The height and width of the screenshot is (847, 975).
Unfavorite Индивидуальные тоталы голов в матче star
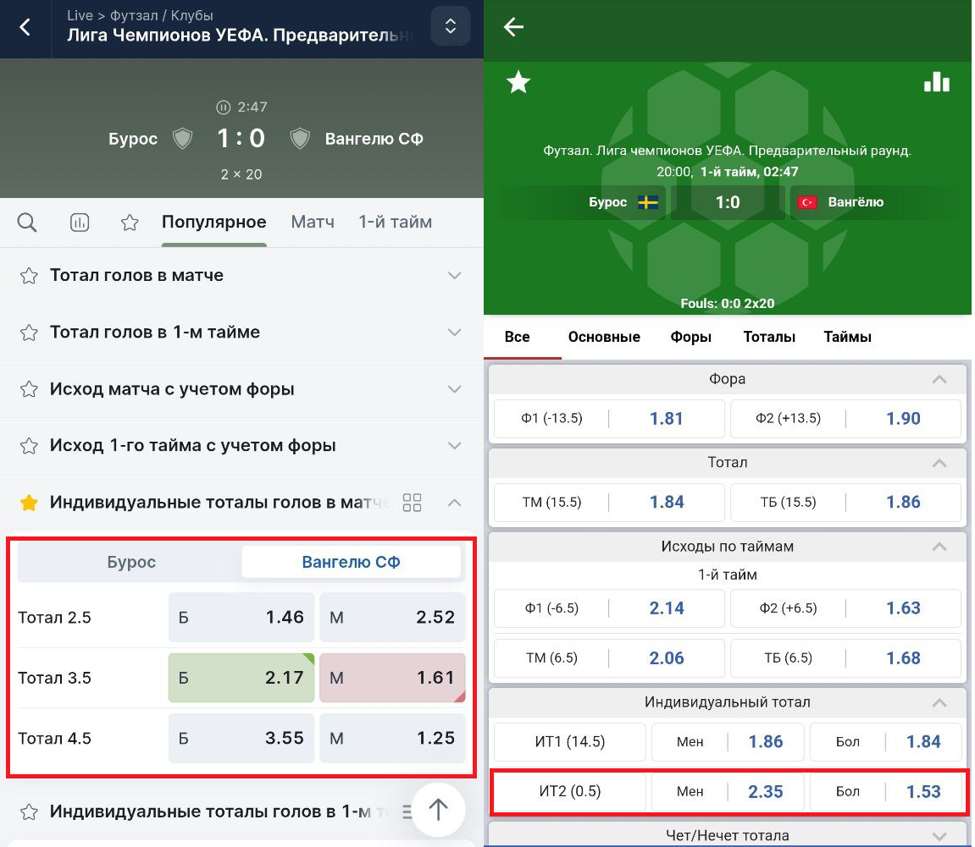pos(29,503)
